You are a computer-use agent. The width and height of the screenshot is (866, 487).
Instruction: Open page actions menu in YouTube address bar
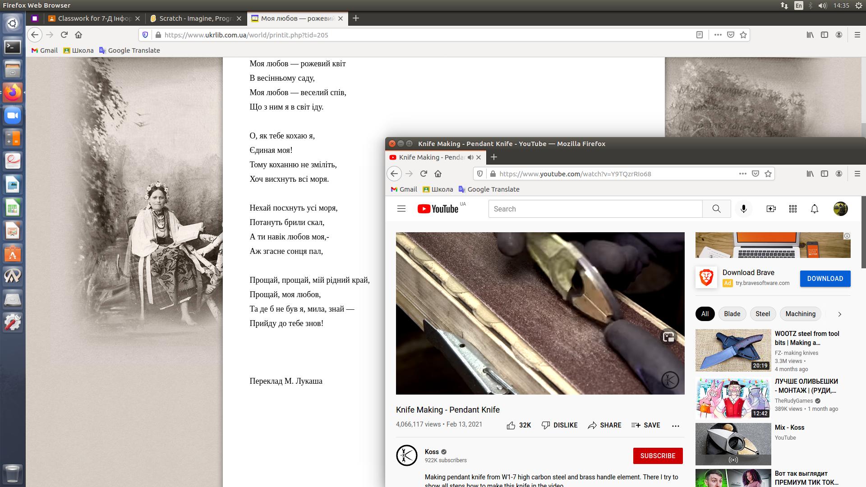742,174
